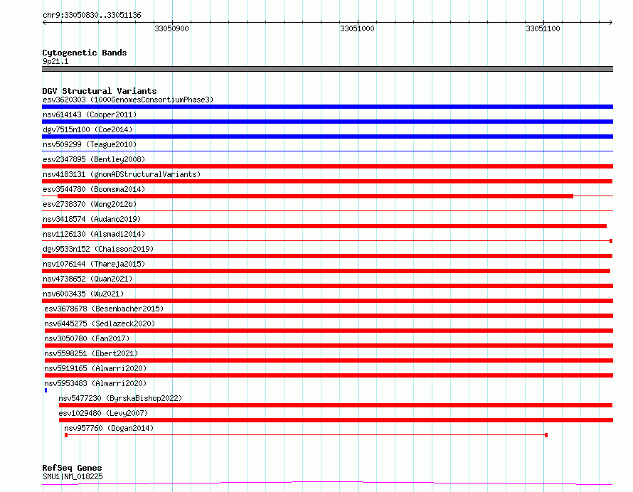Click the red bar under nsv5919165
Screen dimensions: 633x492
tap(329, 375)
